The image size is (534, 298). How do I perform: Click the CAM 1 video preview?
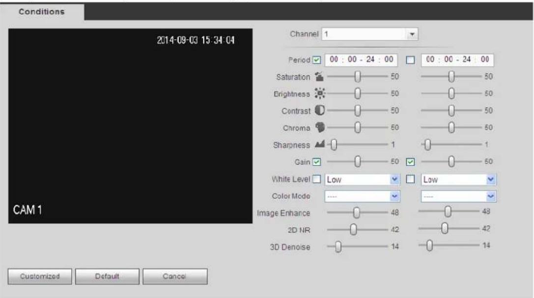(x=131, y=126)
